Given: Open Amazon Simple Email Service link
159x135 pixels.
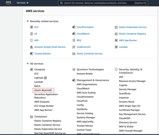Looking at the screenshot, I should 50,47.
